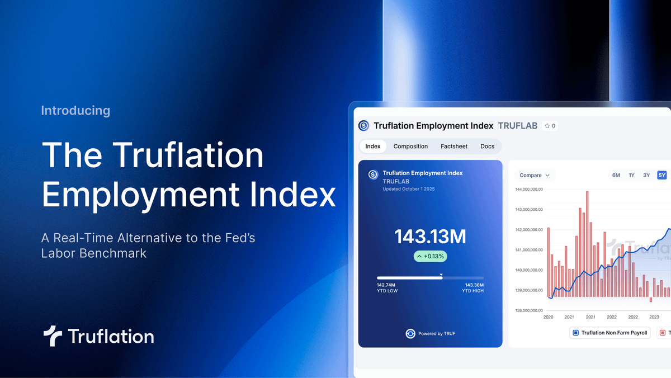Click the Powered by TRUF logo icon
The height and width of the screenshot is (378, 671).
[410, 334]
